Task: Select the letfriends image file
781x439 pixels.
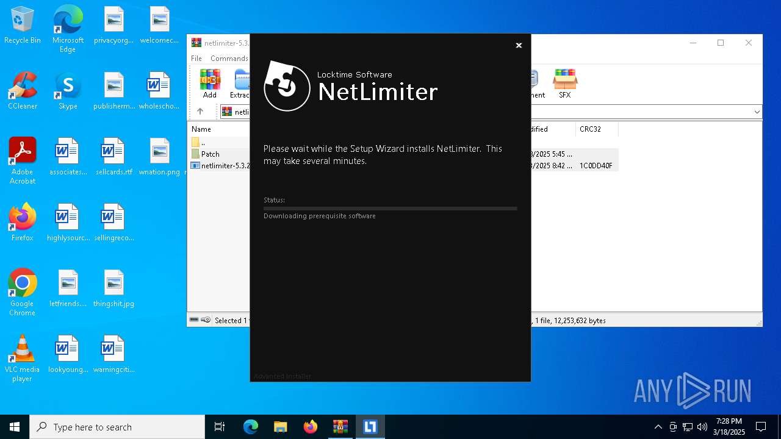Action: pyautogui.click(x=68, y=288)
